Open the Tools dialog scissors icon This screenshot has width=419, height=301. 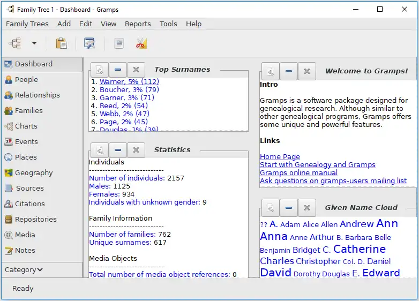coord(141,43)
